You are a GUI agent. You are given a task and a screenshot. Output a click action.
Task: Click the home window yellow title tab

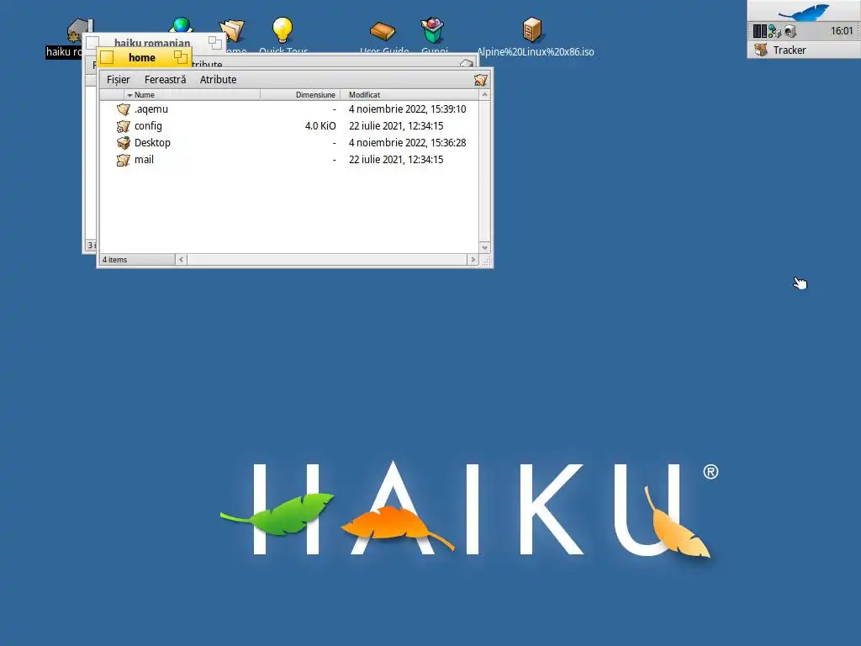pyautogui.click(x=141, y=58)
